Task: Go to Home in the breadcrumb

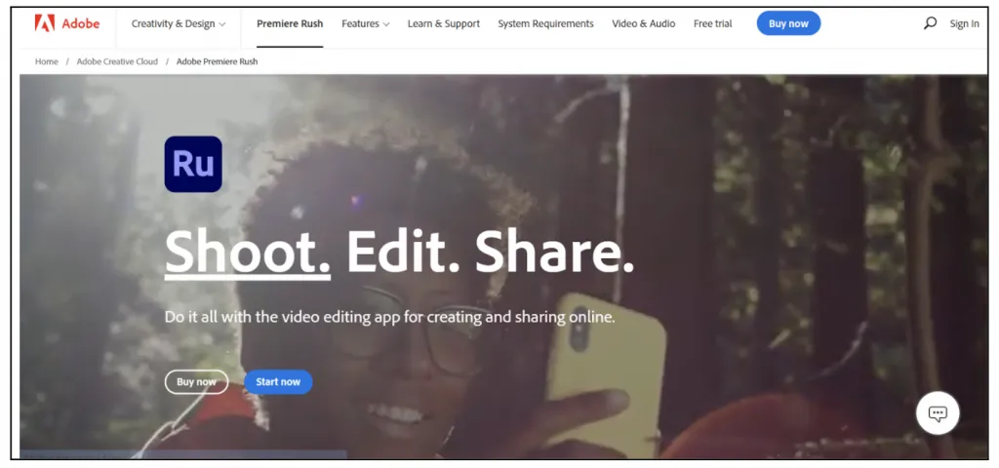Action: pyautogui.click(x=47, y=61)
